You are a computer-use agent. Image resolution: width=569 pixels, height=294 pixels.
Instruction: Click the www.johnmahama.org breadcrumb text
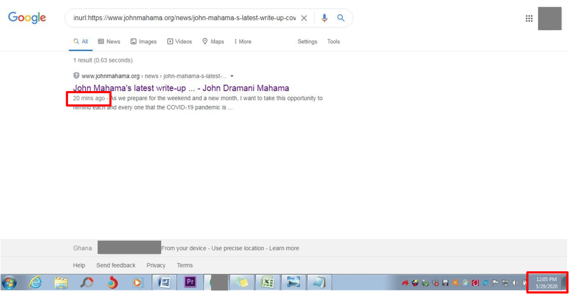click(x=111, y=76)
